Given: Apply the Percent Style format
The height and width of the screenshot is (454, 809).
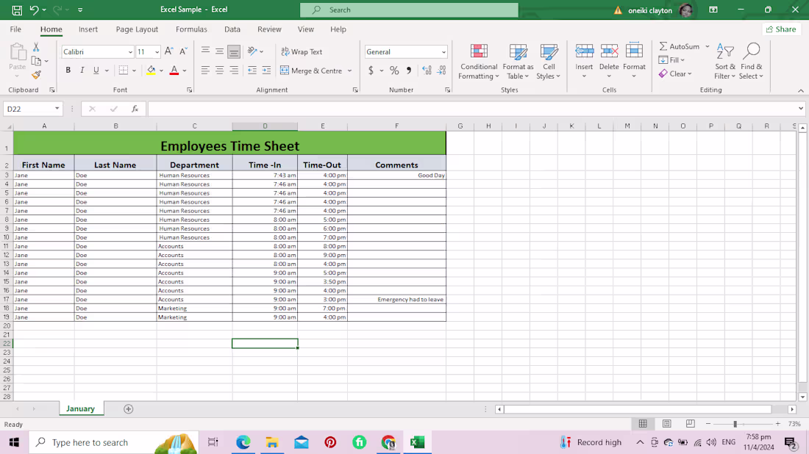Looking at the screenshot, I should tap(394, 71).
